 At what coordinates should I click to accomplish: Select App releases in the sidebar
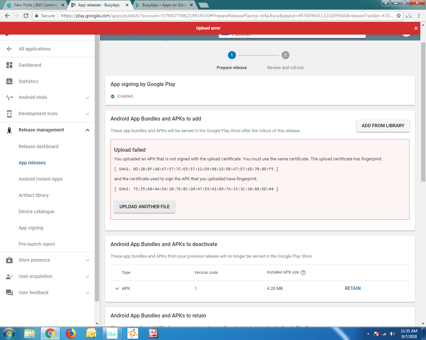coord(32,163)
